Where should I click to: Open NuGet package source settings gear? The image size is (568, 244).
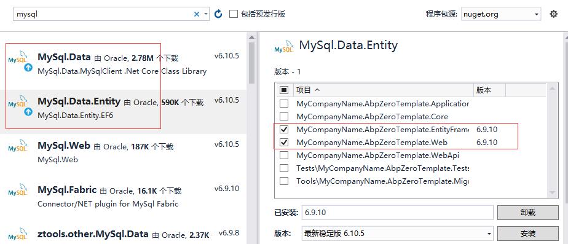pyautogui.click(x=553, y=14)
